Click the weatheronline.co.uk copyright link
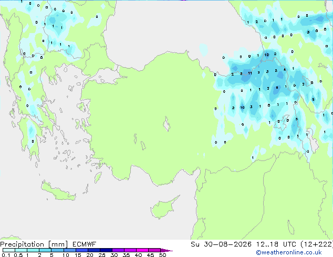Viewport: 333px width, 257px height. click(x=289, y=252)
